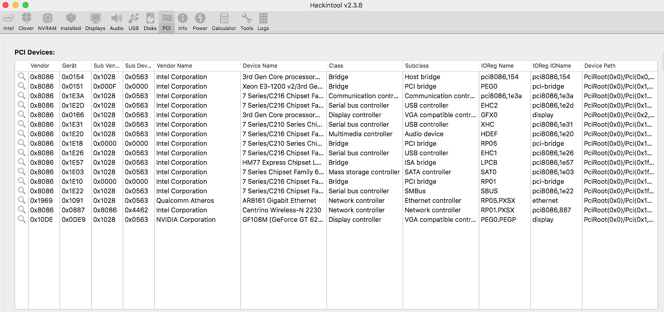Viewport: 664px width, 312px height.
Task: Open the Tools section
Action: (247, 23)
